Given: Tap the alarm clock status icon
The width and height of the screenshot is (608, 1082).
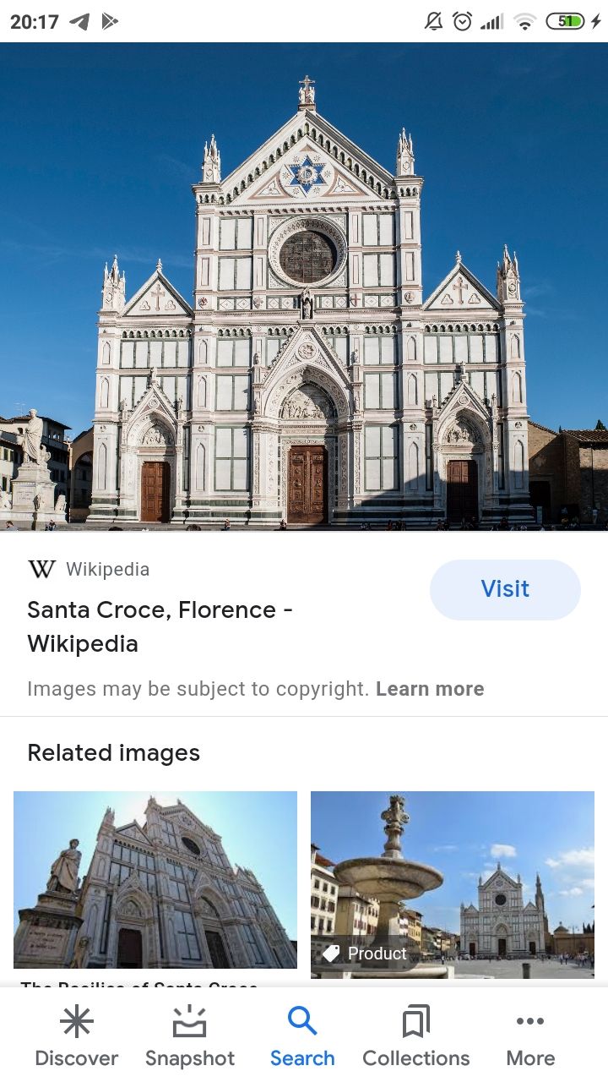Looking at the screenshot, I should coord(462,22).
